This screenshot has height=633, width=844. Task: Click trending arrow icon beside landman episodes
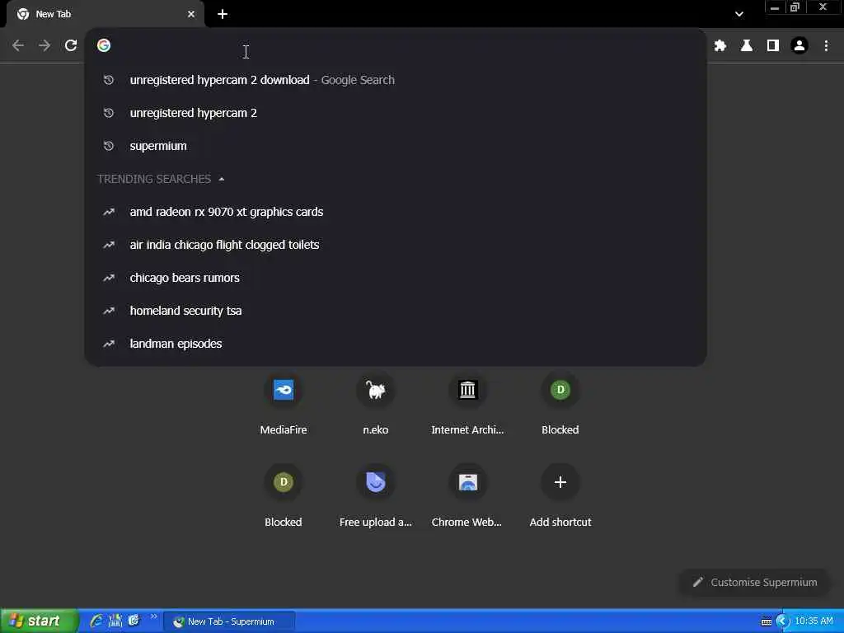(x=109, y=344)
